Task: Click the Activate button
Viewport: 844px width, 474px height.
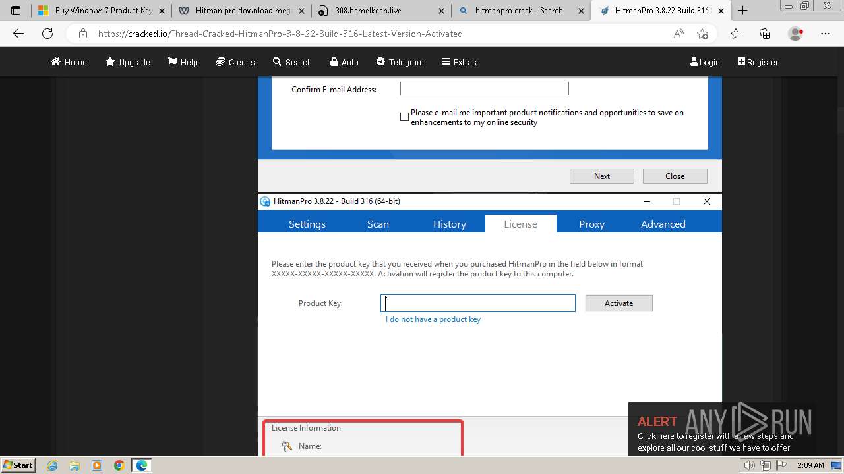Action: click(618, 303)
